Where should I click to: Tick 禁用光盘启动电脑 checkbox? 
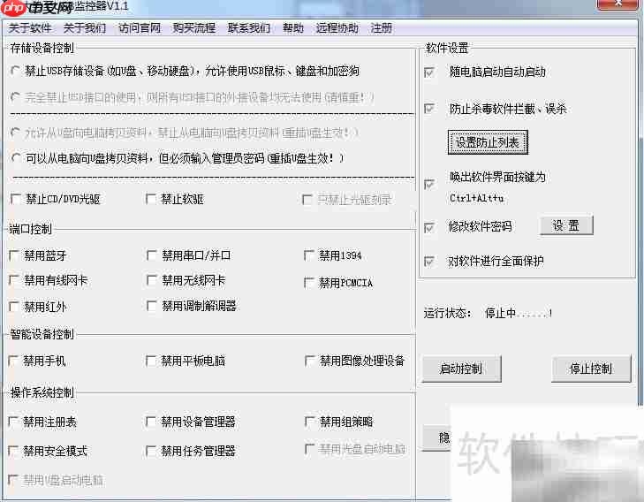click(310, 449)
